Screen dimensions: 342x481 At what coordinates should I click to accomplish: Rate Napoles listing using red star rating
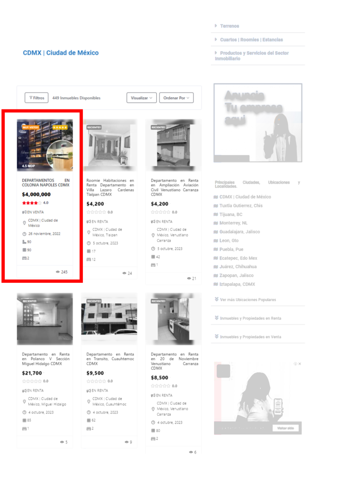click(32, 203)
